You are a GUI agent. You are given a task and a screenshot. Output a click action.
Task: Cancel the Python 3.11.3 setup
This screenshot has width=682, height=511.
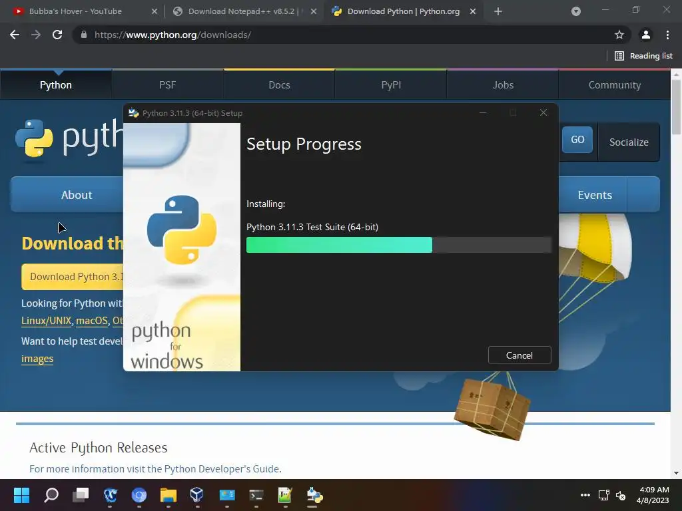519,355
